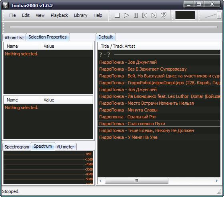The height and width of the screenshot is (197, 224).
Task: Click the playlist's right scroll arrow
Action: [x=217, y=181]
